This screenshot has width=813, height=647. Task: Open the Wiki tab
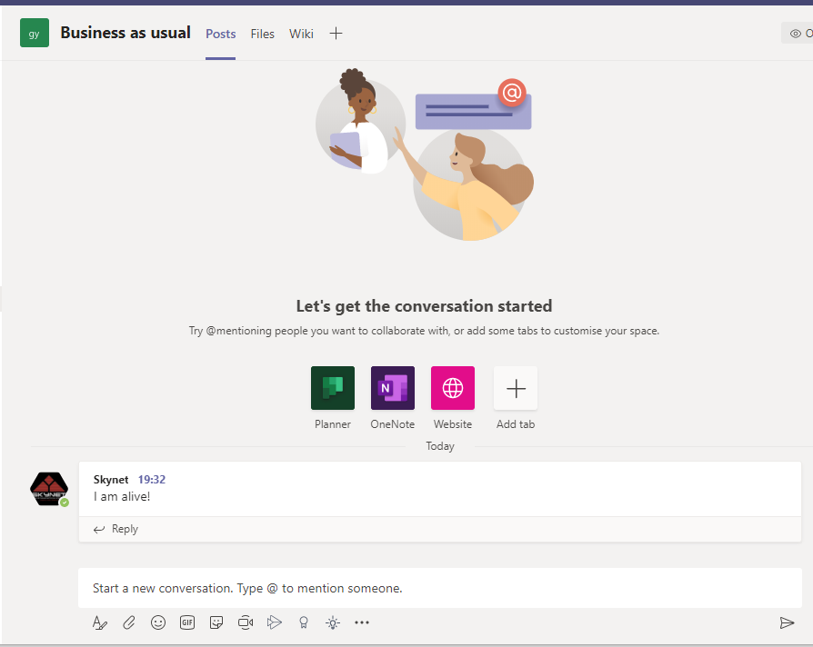301,34
